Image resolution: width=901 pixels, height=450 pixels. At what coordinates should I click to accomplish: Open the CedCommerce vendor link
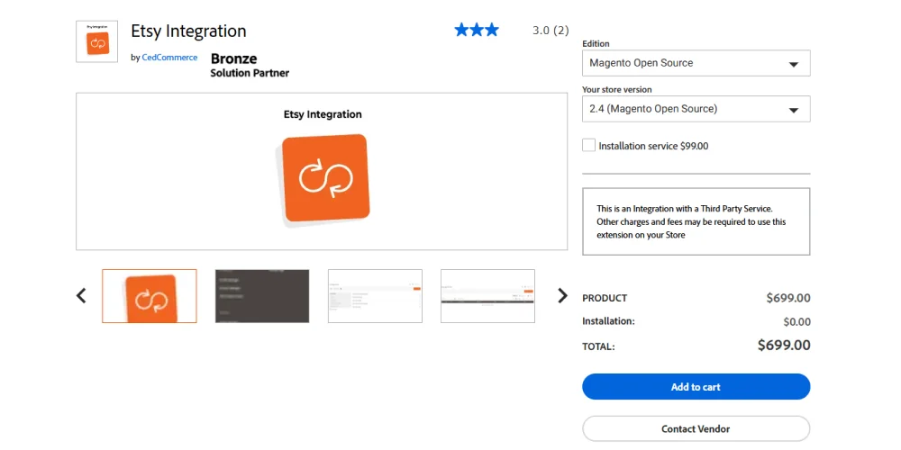point(169,58)
